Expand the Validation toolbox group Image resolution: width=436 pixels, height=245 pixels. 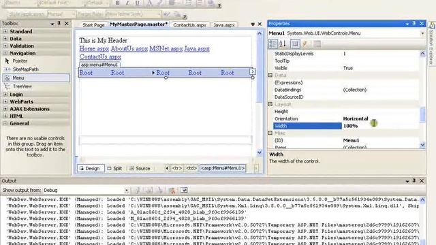(x=5, y=46)
